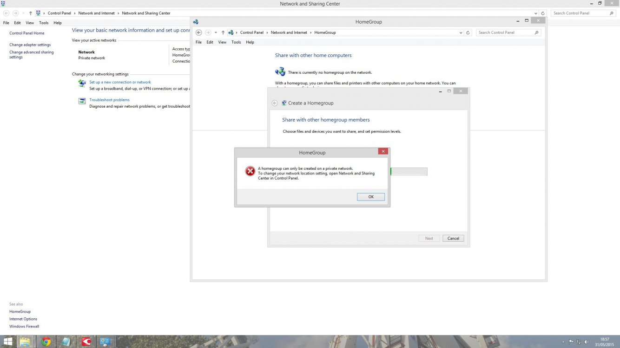Click the Next button in the Create a Homegroup wizard
This screenshot has width=620, height=348.
coord(429,238)
